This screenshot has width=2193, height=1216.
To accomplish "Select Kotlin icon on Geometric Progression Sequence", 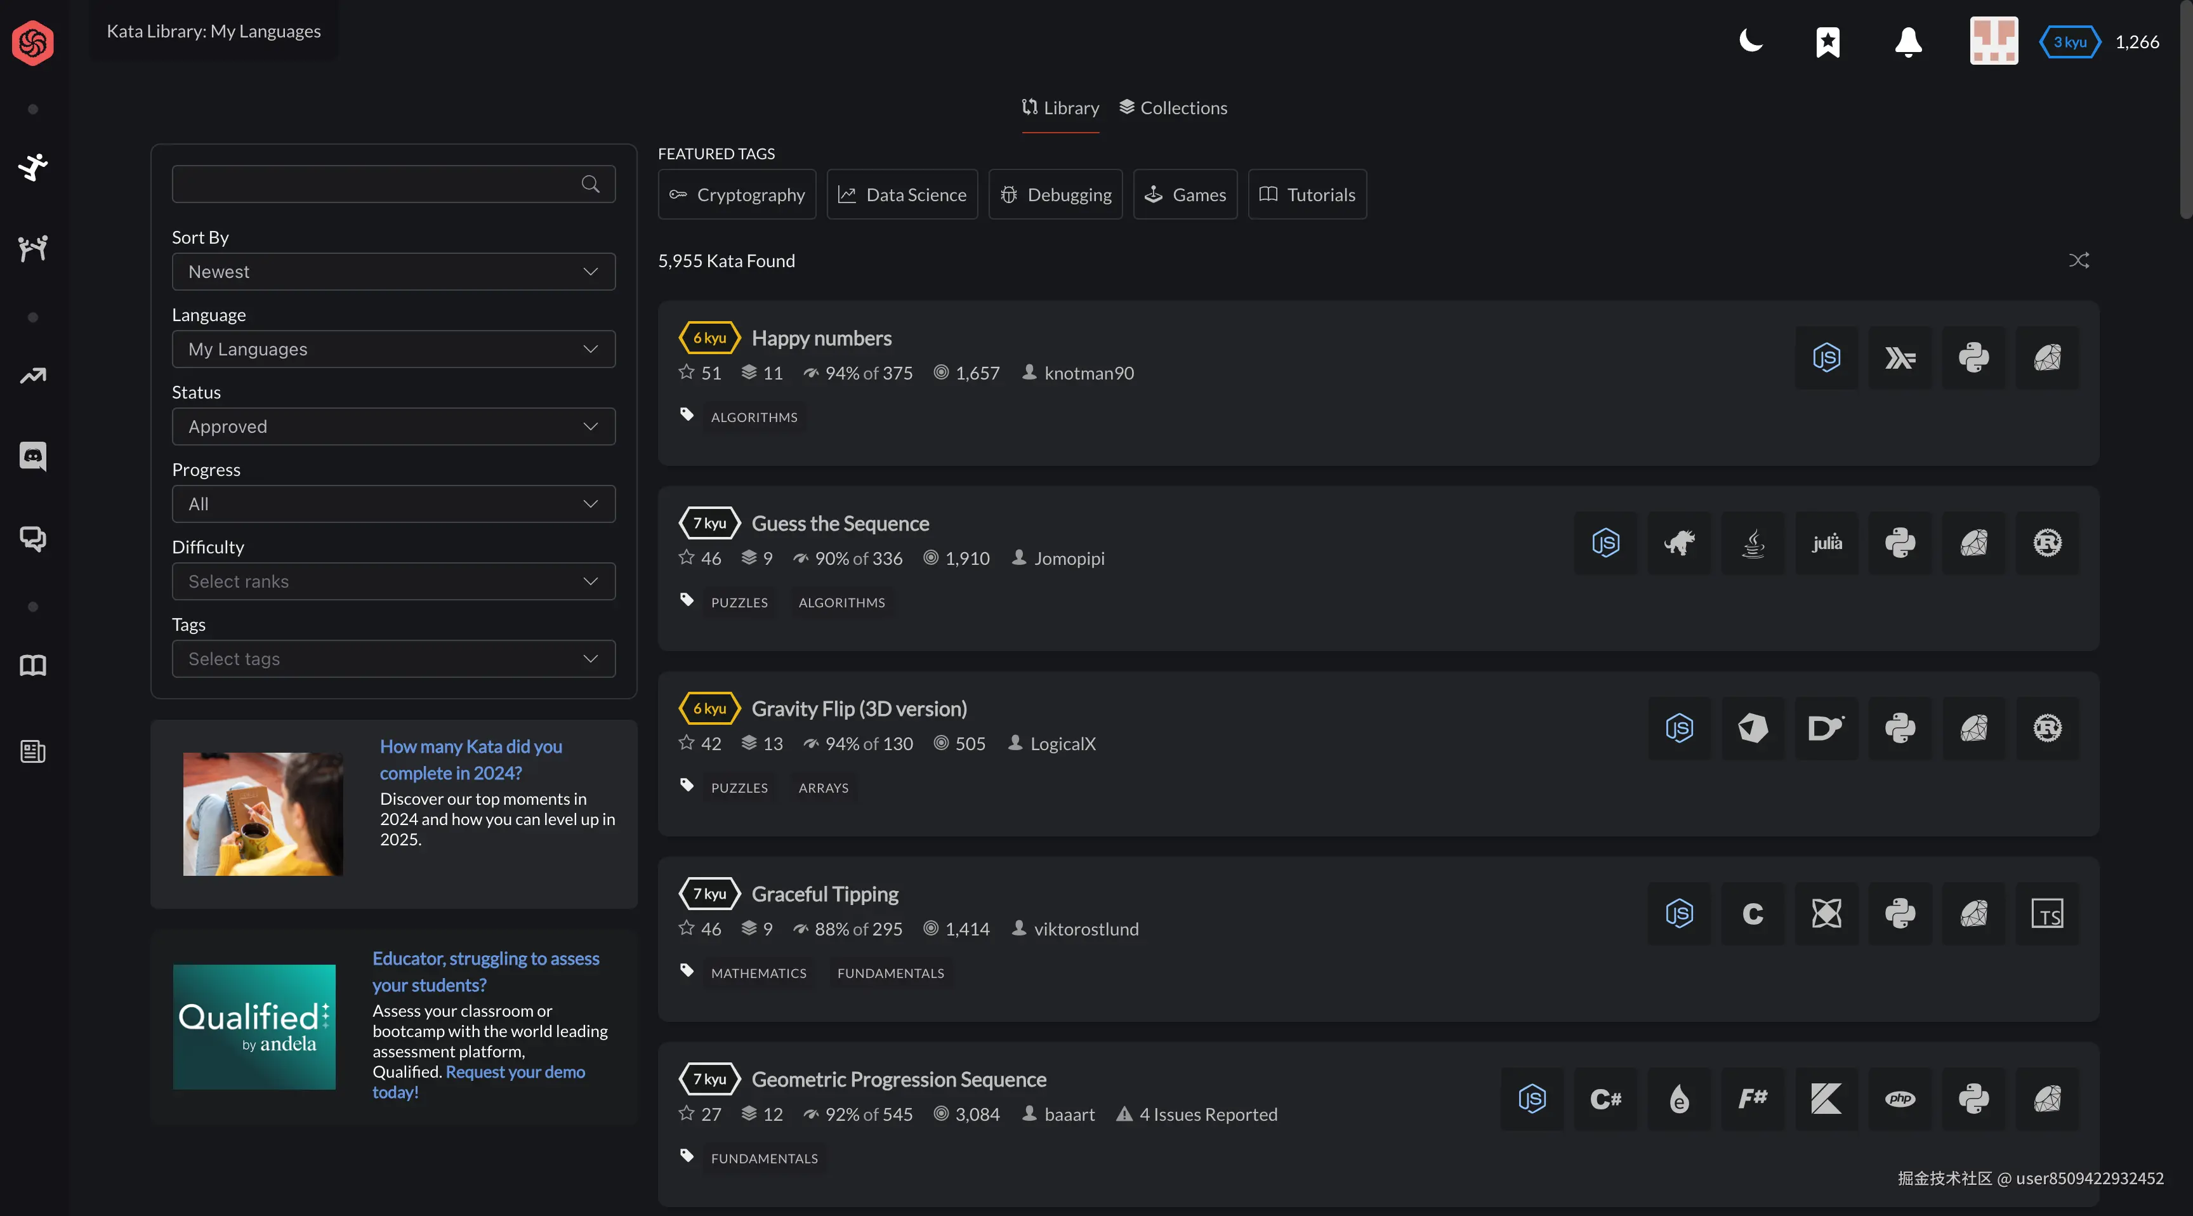I will click(1826, 1099).
